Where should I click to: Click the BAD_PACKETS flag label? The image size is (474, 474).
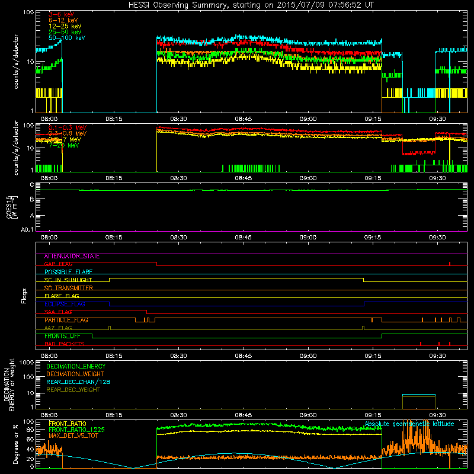click(65, 344)
